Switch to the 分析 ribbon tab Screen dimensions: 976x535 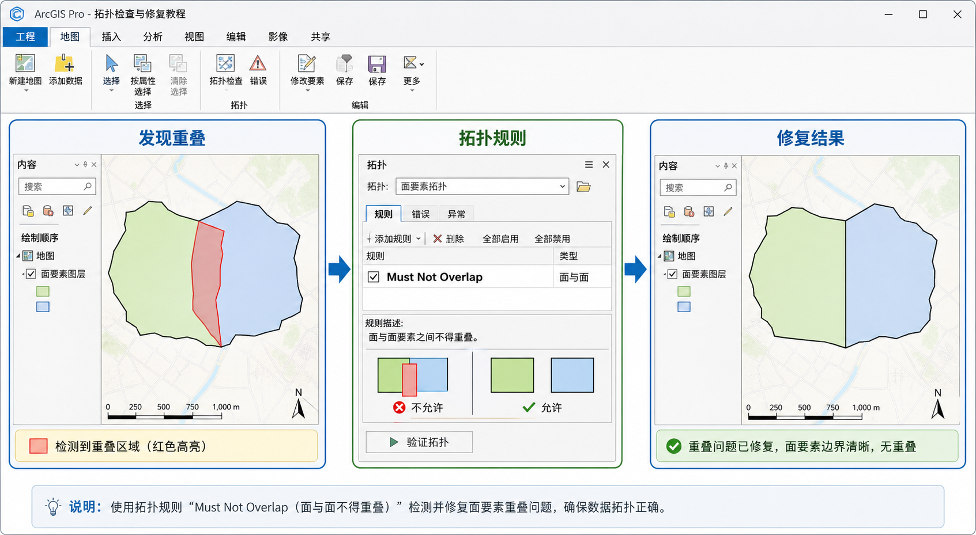(x=153, y=37)
